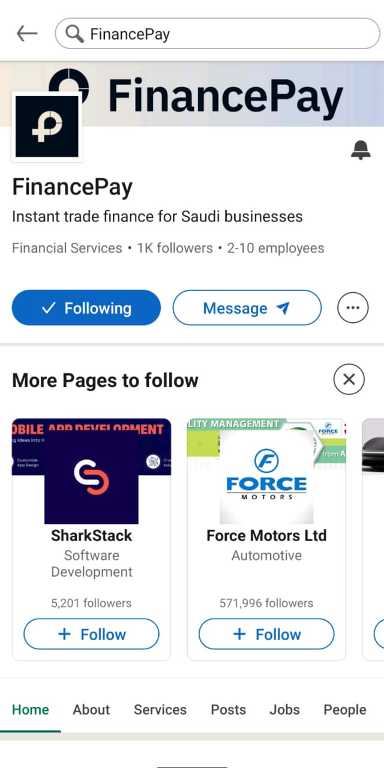Tap the notification bell icon
384x768 pixels.
pos(360,150)
